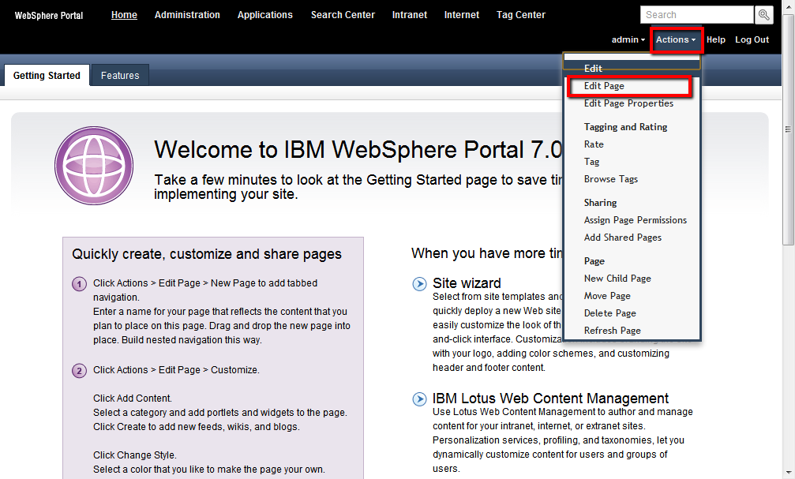
Task: Open the Tag Center link
Action: 521,15
